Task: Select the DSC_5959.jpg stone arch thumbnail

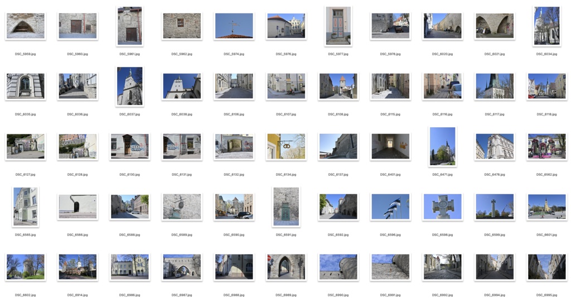Action: point(26,26)
